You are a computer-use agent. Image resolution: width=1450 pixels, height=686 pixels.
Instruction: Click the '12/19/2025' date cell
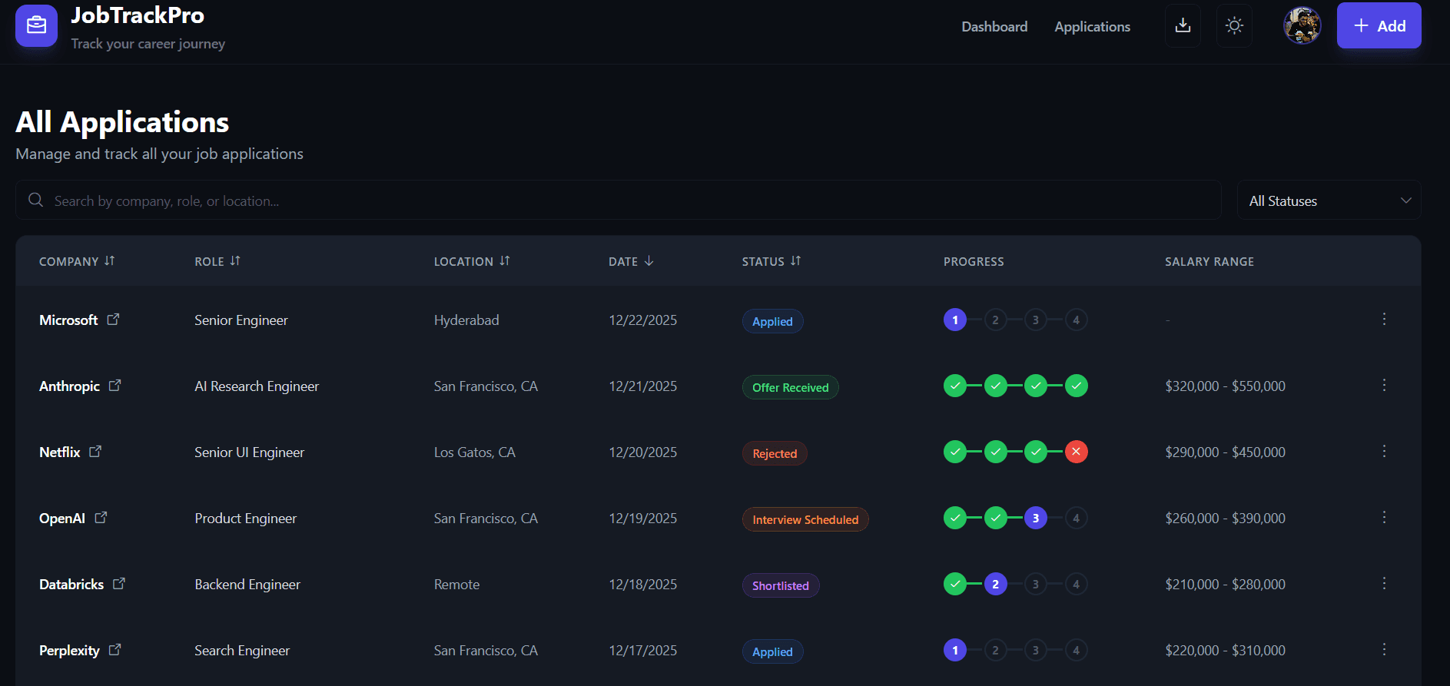point(643,518)
